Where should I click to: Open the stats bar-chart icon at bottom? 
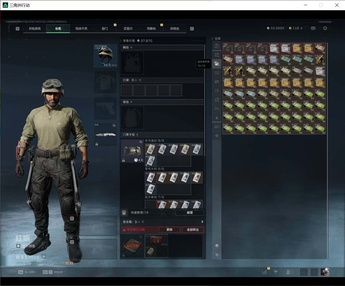click(x=264, y=272)
